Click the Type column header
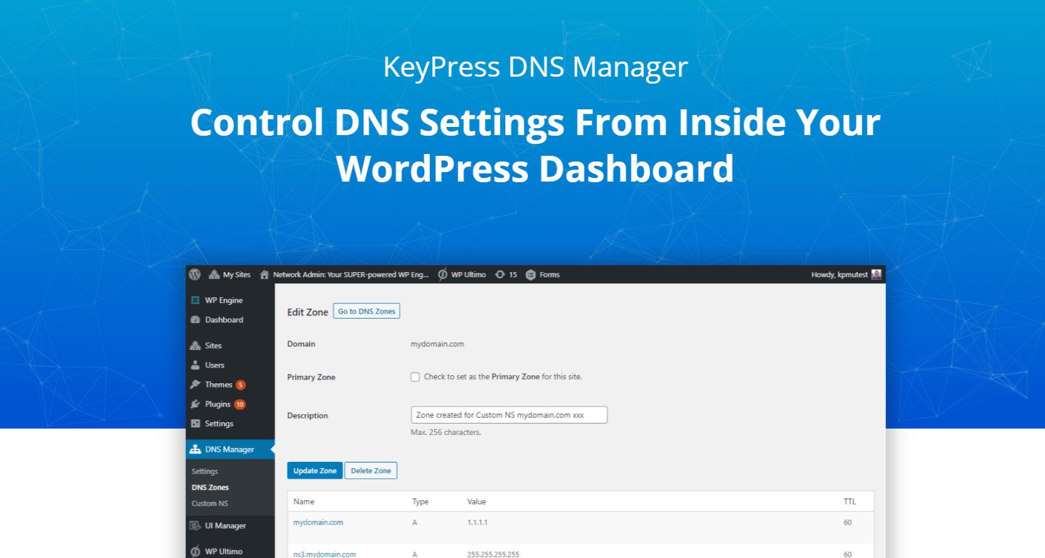 (x=420, y=501)
